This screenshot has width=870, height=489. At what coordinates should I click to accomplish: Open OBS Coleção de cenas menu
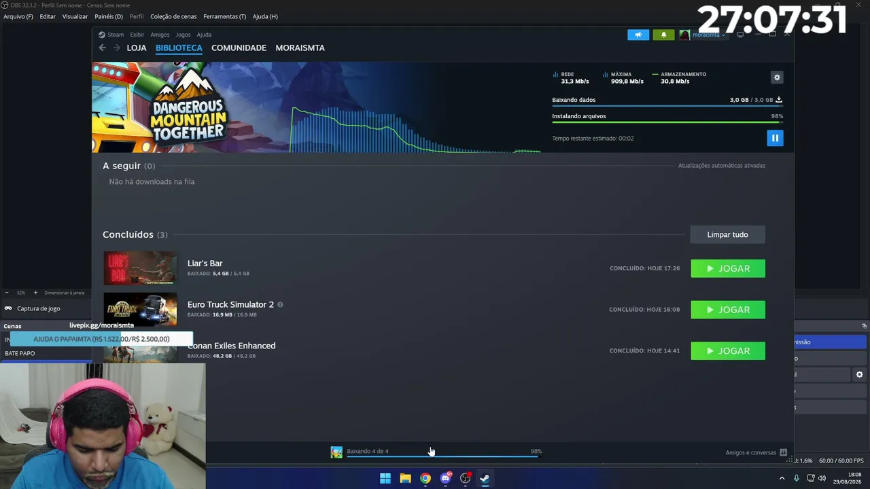pyautogui.click(x=174, y=16)
